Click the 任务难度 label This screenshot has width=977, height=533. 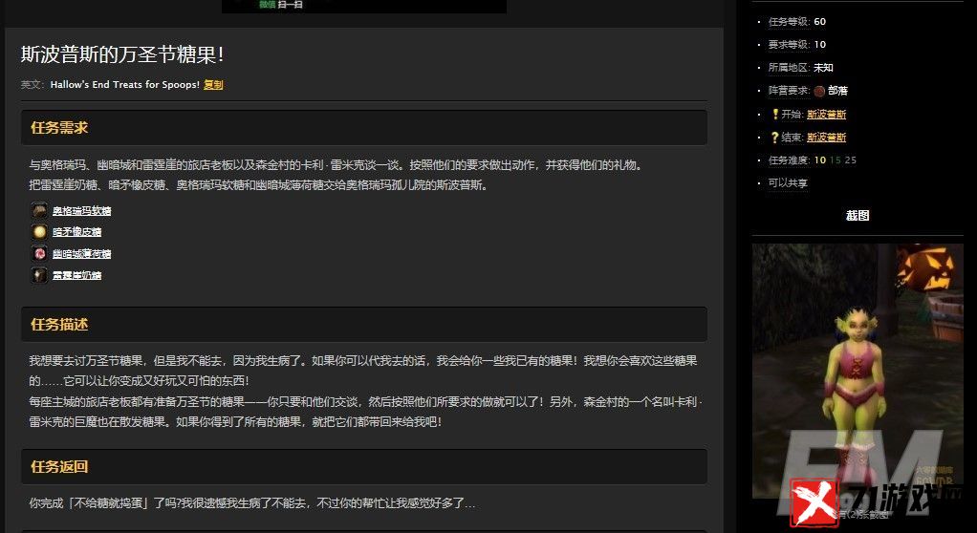(x=789, y=160)
